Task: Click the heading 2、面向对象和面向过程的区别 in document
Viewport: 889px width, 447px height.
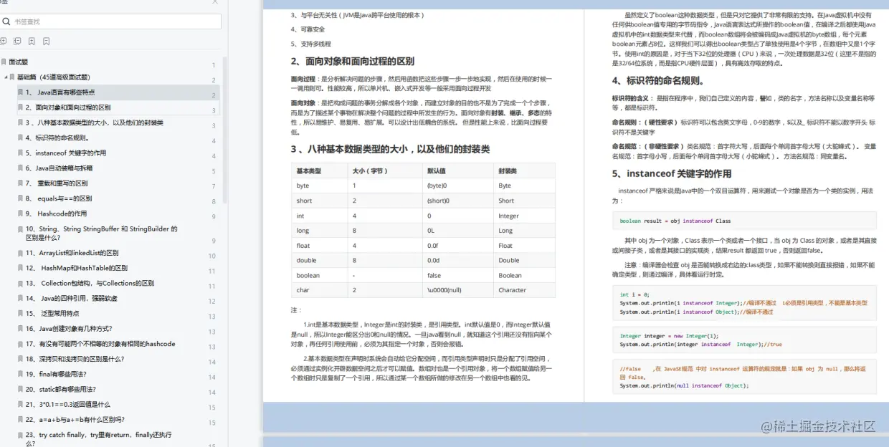Action: (352, 62)
